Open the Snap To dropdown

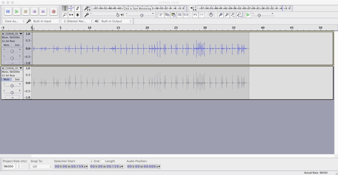click(42, 166)
